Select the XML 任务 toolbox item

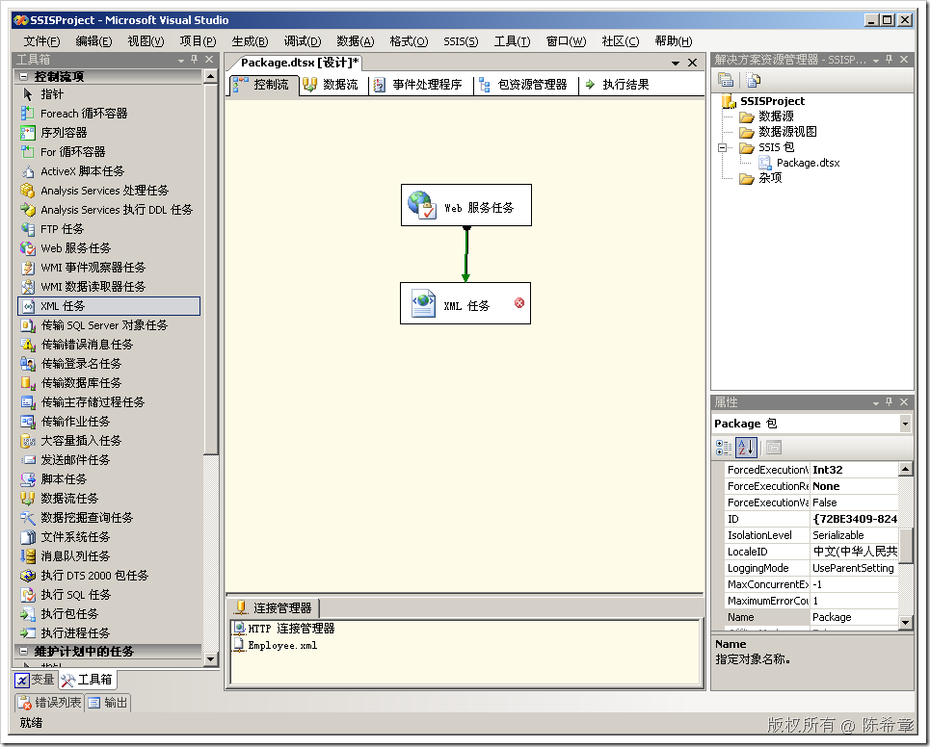pyautogui.click(x=109, y=306)
